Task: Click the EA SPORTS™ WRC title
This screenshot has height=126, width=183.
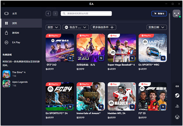Action: point(149,65)
